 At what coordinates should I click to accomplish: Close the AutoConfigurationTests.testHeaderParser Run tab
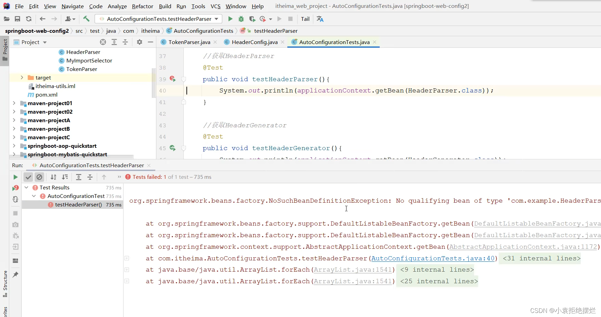(x=149, y=165)
